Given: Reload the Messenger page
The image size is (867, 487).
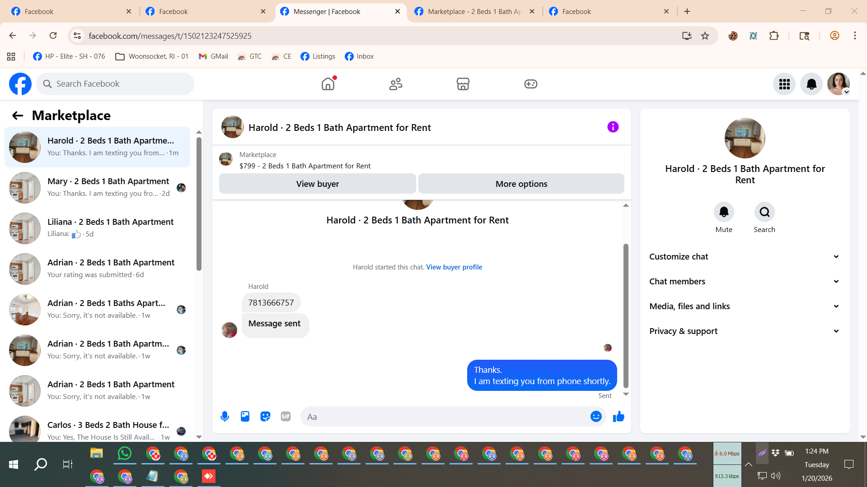Looking at the screenshot, I should click(53, 36).
